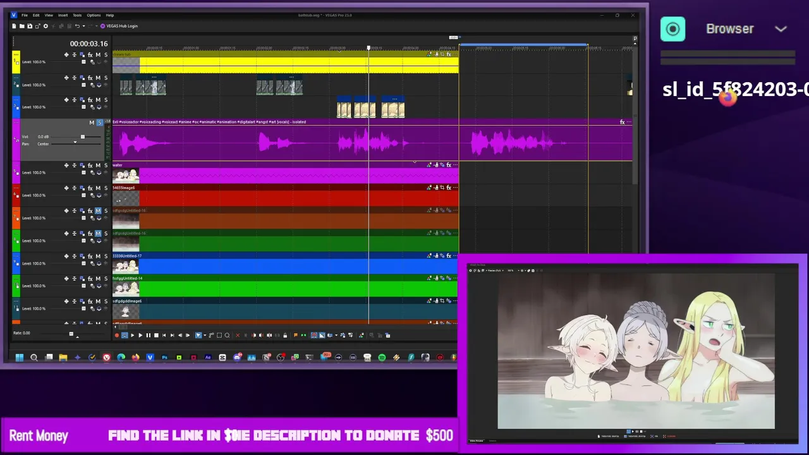
Task: Click the Open project folder icon
Action: point(21,26)
